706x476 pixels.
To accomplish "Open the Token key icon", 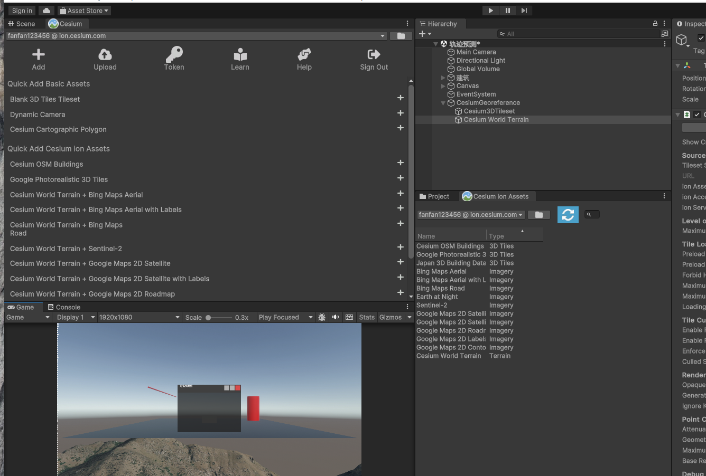I will [174, 54].
